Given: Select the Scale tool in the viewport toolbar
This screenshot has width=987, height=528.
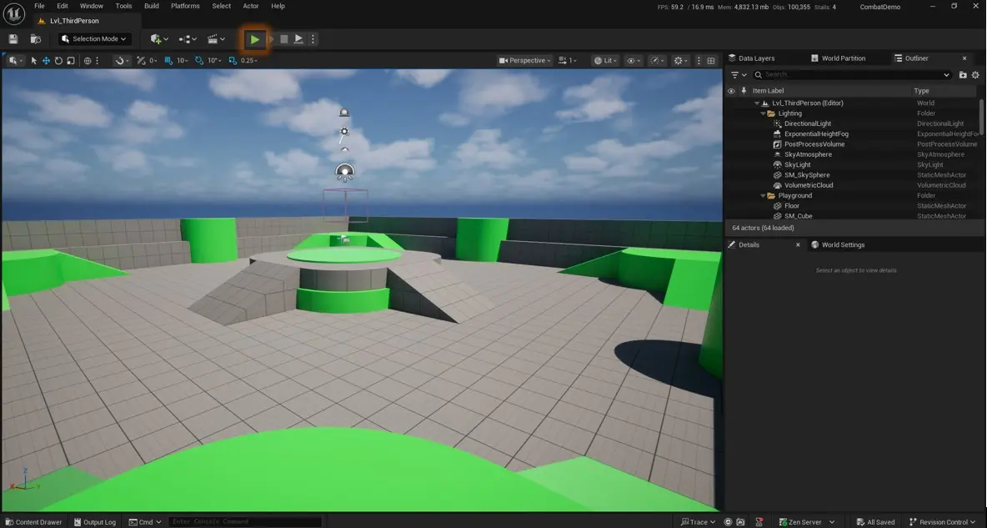Looking at the screenshot, I should pos(71,60).
